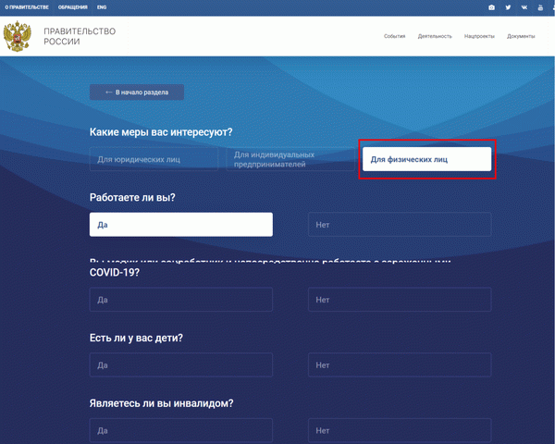
Task: Open the 'События' menu item
Action: pos(395,36)
